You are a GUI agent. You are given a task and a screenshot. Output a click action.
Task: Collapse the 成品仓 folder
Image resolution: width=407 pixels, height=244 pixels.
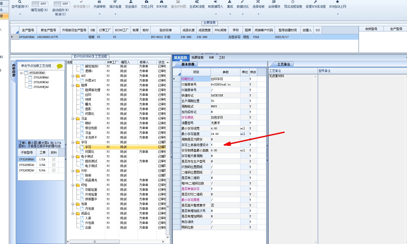coord(73,213)
